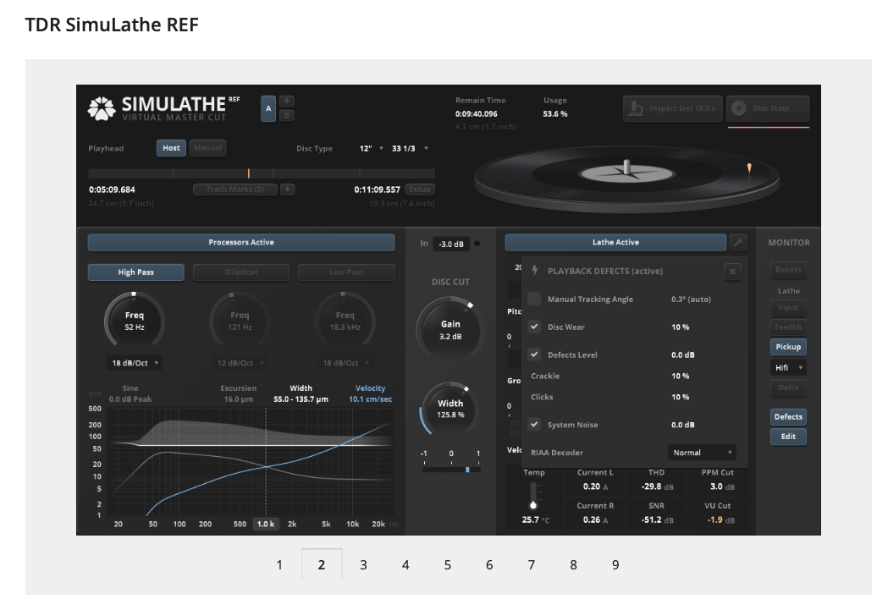The width and height of the screenshot is (888, 610).
Task: Click the trash icon below preset plus
Action: (287, 115)
